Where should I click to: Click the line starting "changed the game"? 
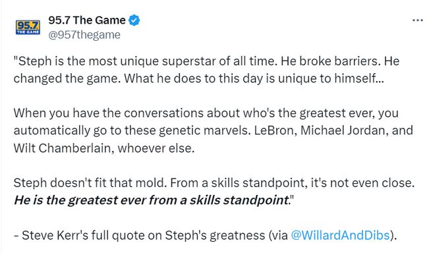point(198,78)
